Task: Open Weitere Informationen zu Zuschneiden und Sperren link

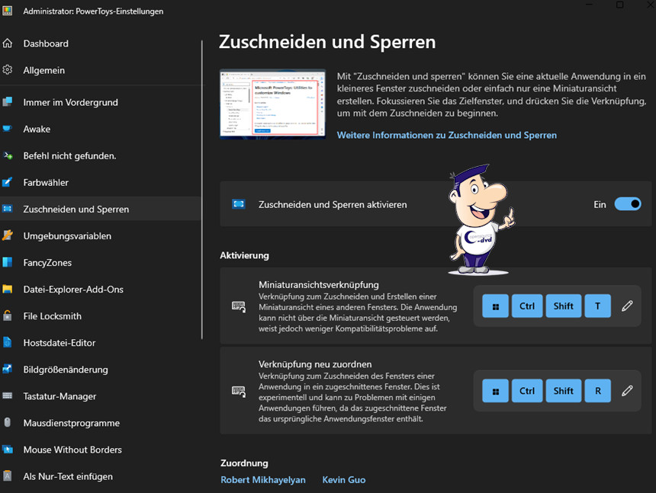Action: tap(447, 135)
